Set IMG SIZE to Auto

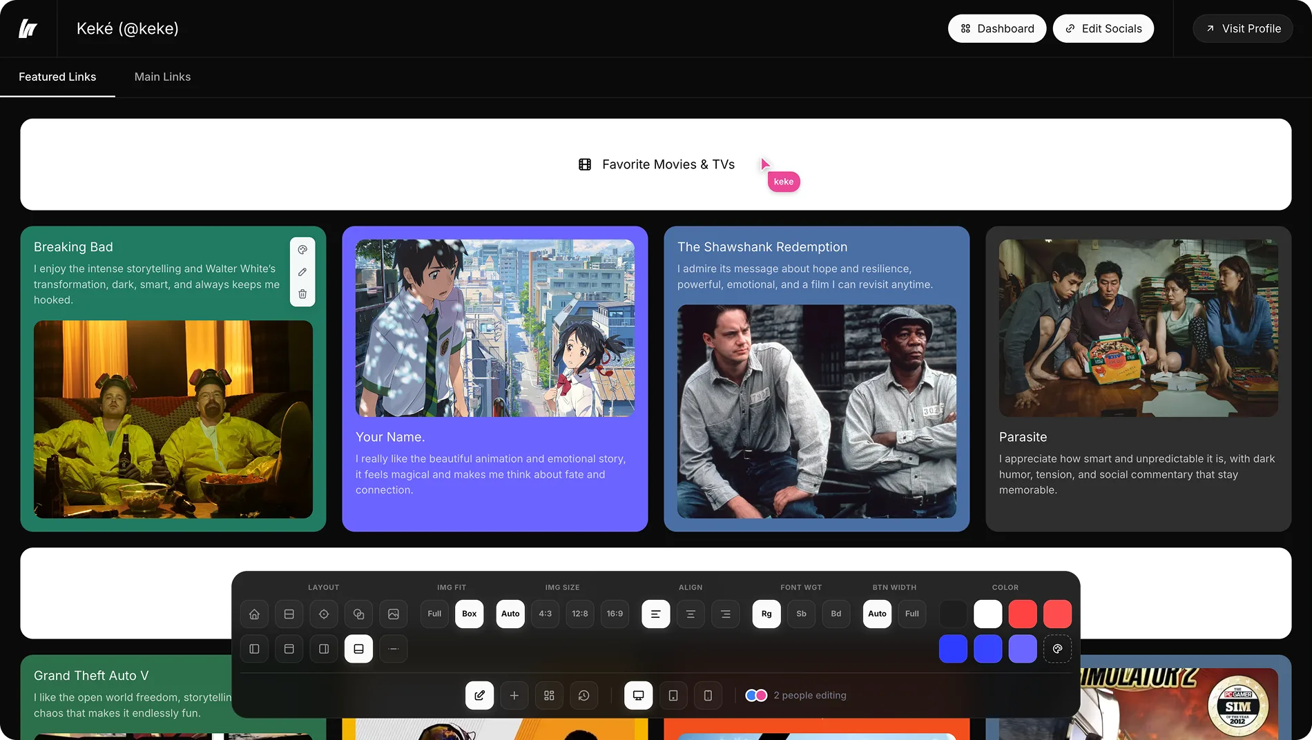pos(510,614)
